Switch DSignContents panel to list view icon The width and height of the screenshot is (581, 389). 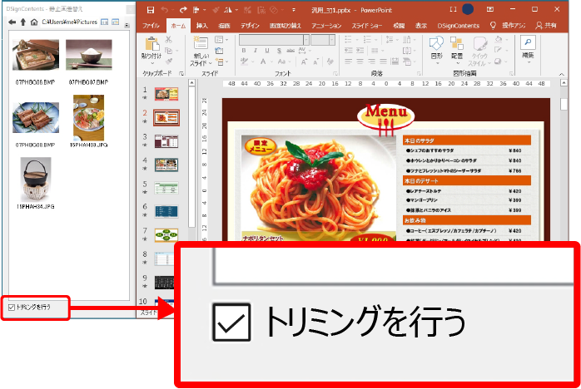coord(105,22)
